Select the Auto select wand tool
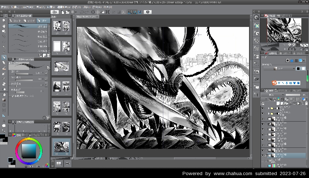The image size is (309, 178). pos(4,47)
